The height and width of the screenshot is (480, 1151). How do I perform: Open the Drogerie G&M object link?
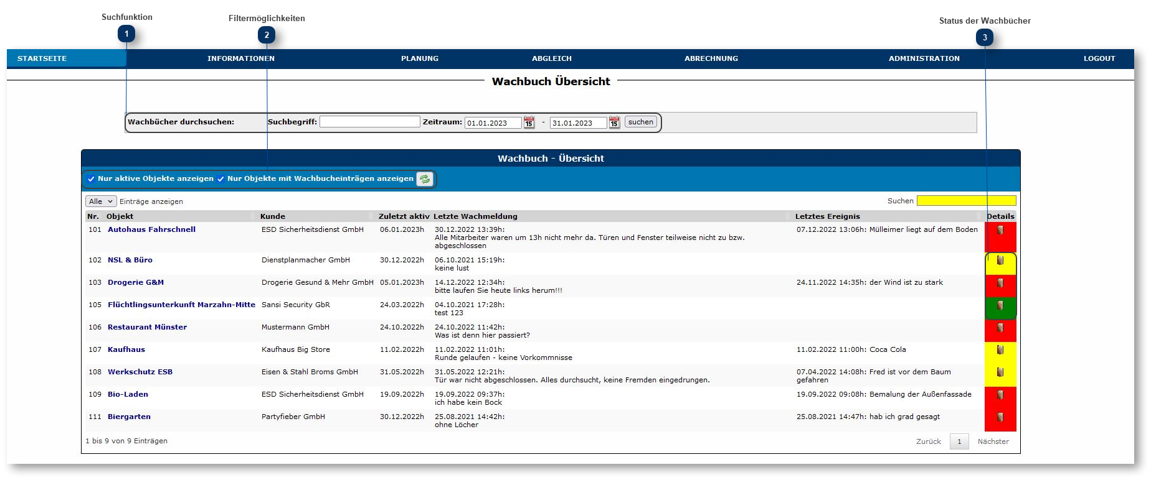[136, 282]
